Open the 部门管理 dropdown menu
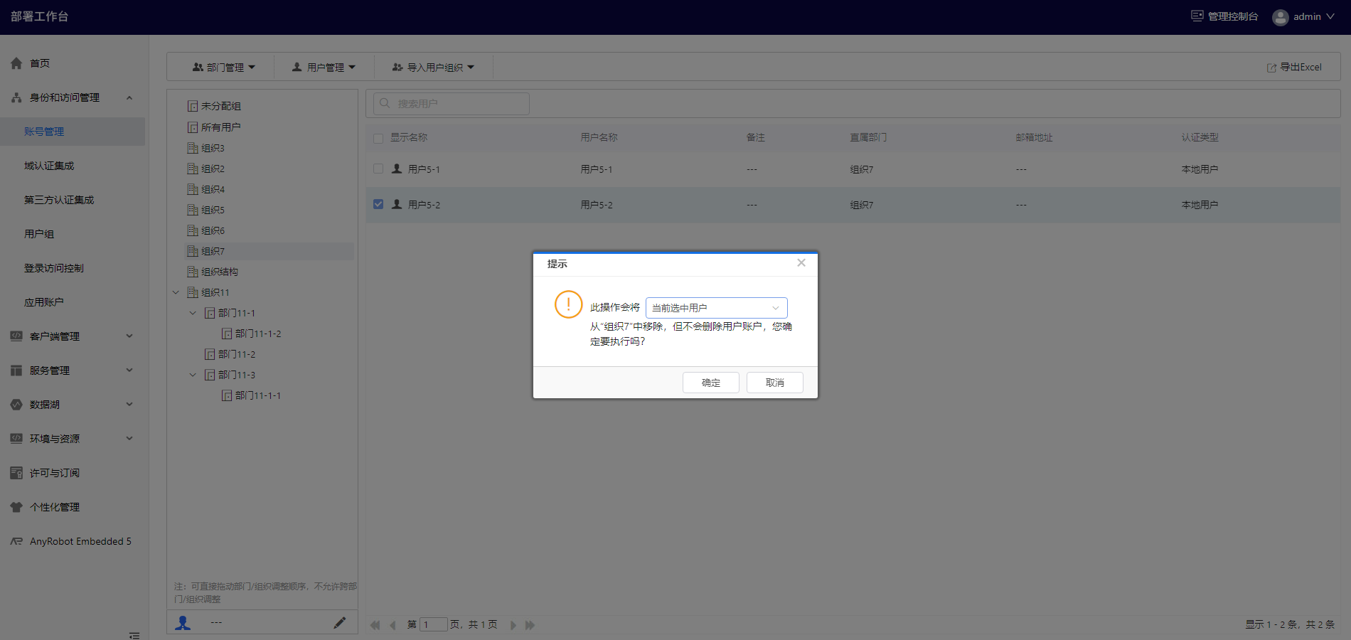Image resolution: width=1351 pixels, height=640 pixels. [x=223, y=68]
